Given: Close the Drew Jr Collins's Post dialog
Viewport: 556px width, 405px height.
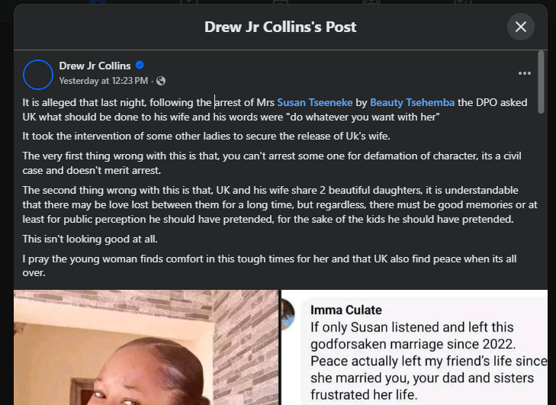Looking at the screenshot, I should pyautogui.click(x=521, y=27).
